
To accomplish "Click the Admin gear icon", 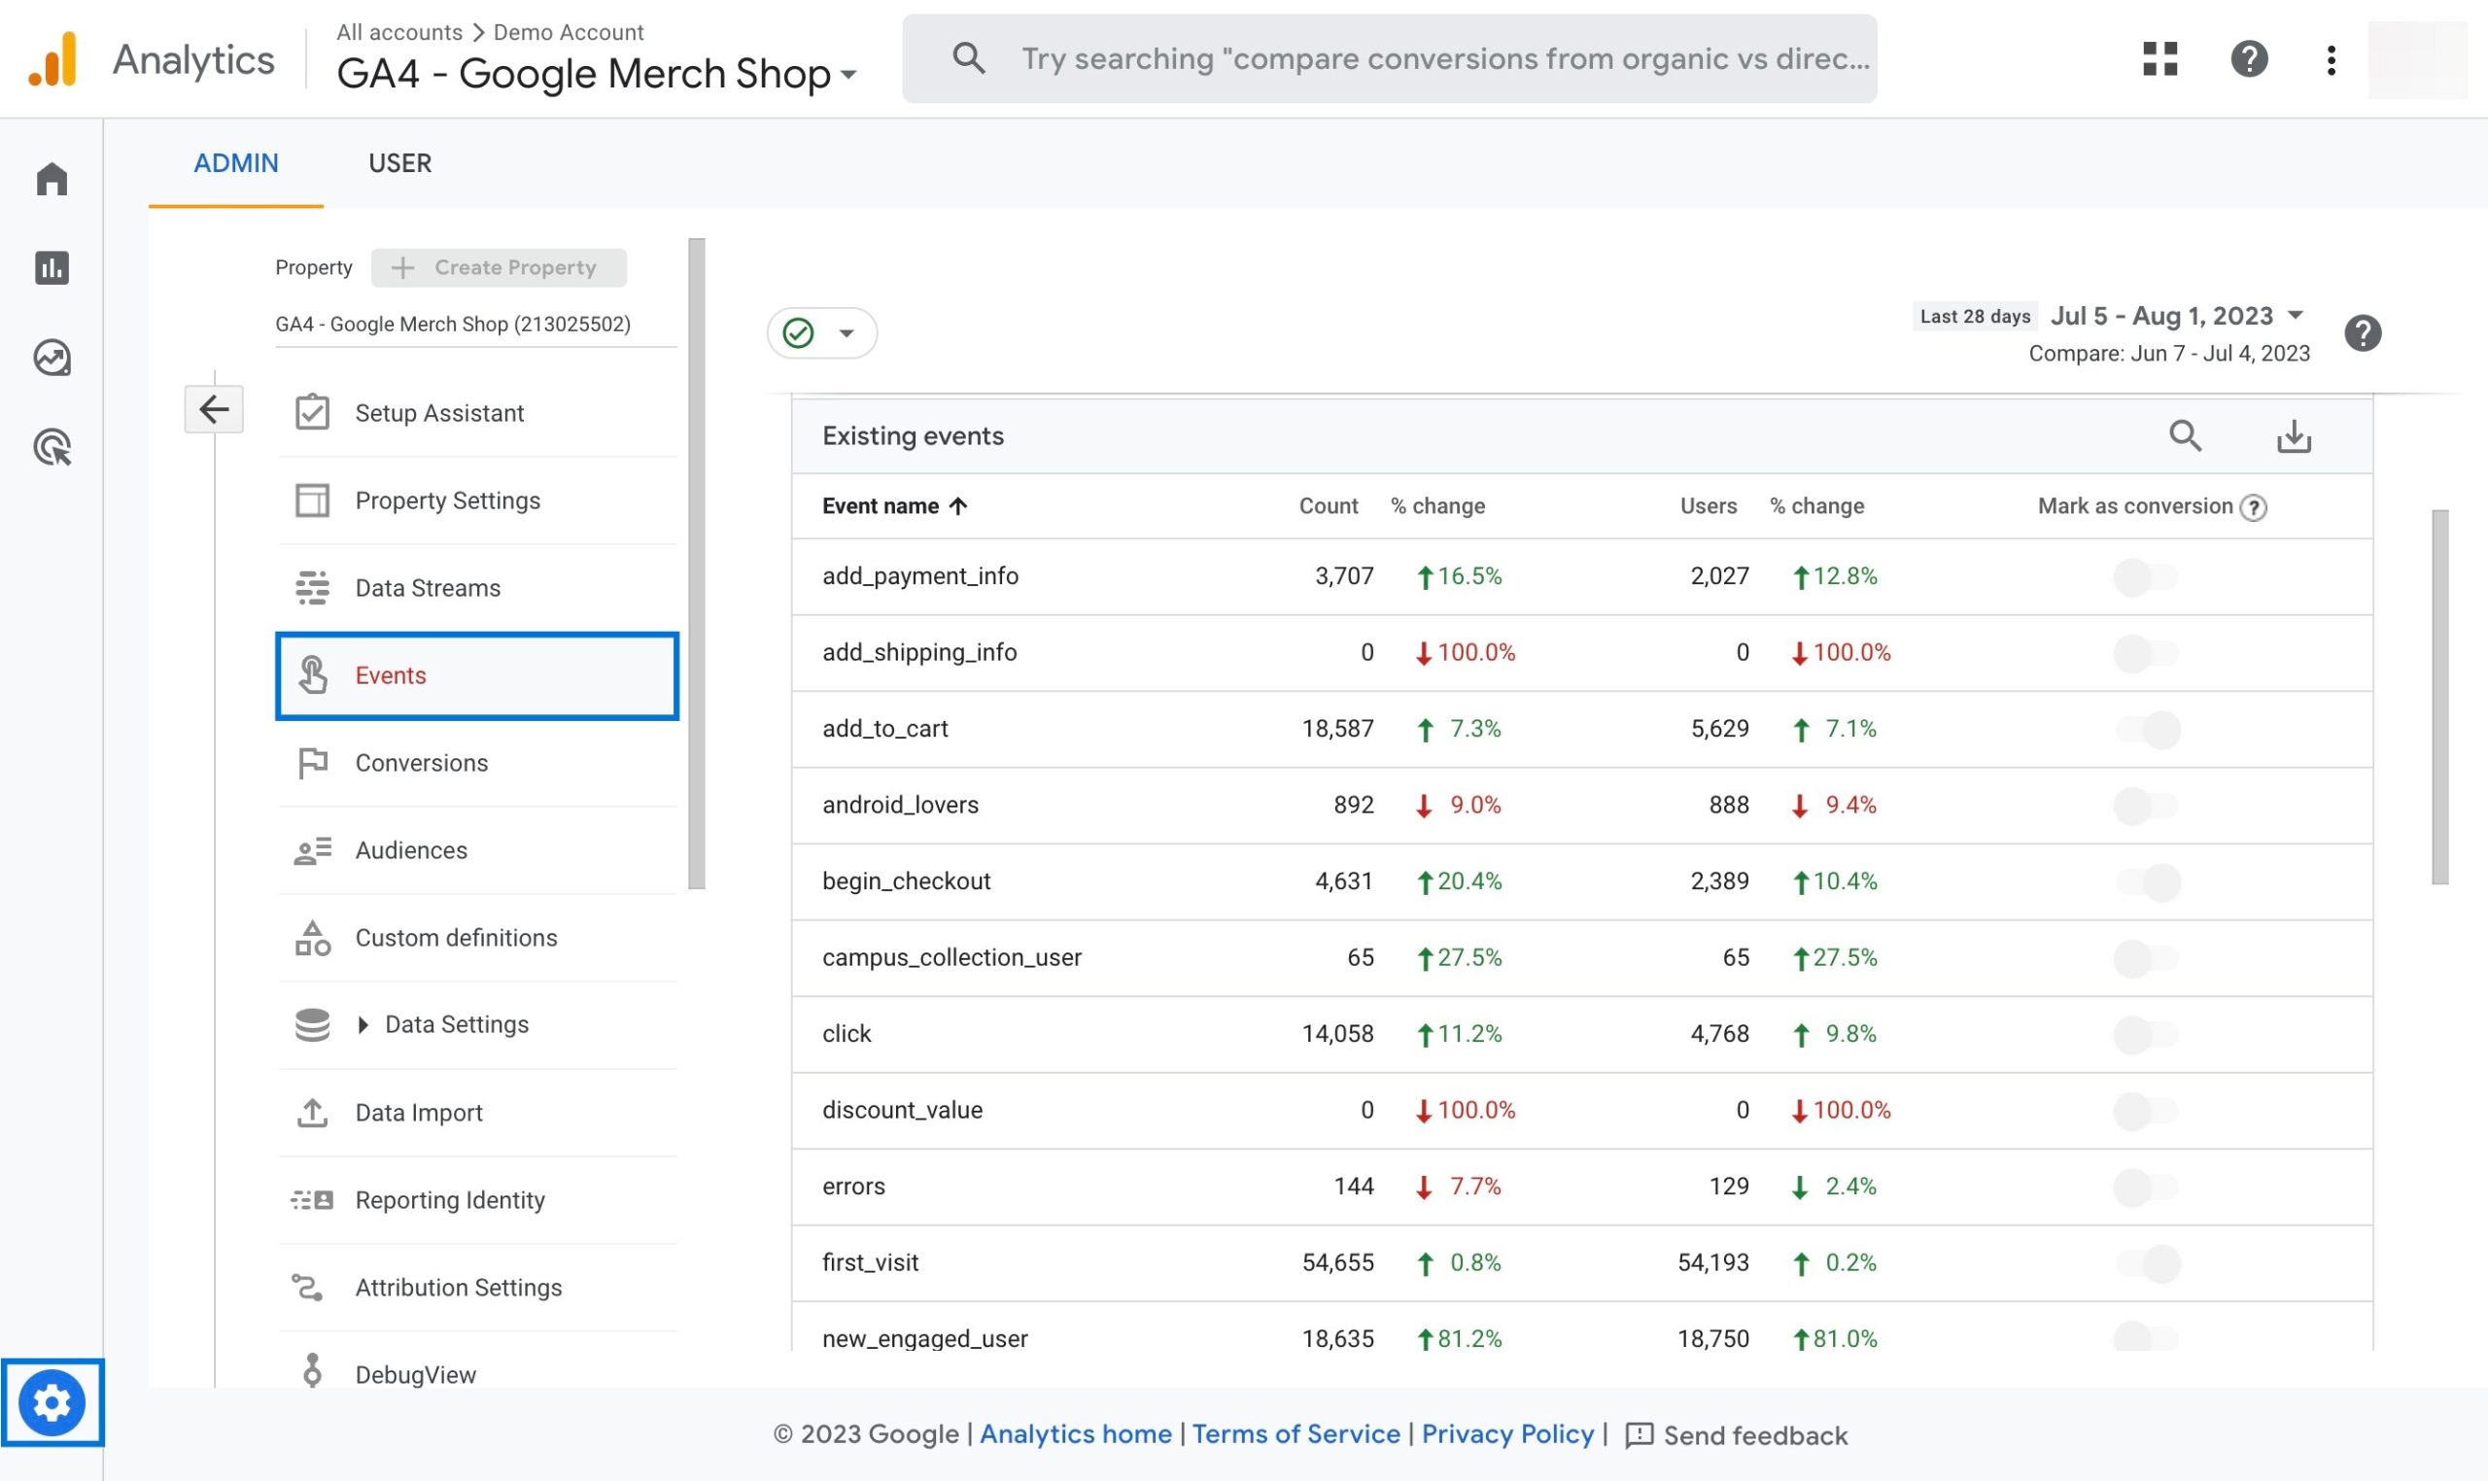I will (52, 1402).
